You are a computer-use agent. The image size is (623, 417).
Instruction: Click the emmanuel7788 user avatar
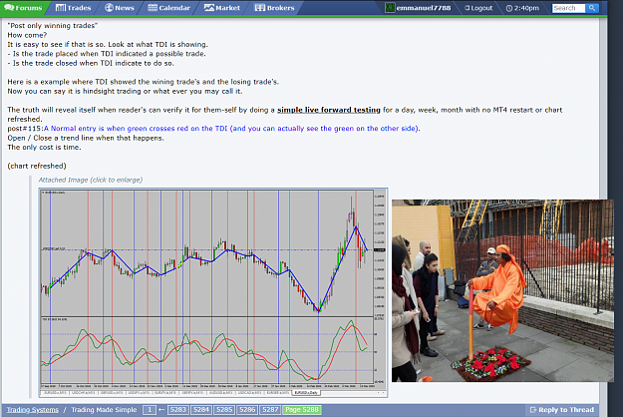390,8
